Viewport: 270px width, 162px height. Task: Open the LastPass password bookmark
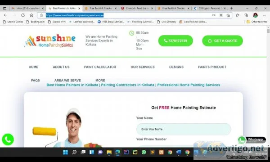click(x=82, y=22)
